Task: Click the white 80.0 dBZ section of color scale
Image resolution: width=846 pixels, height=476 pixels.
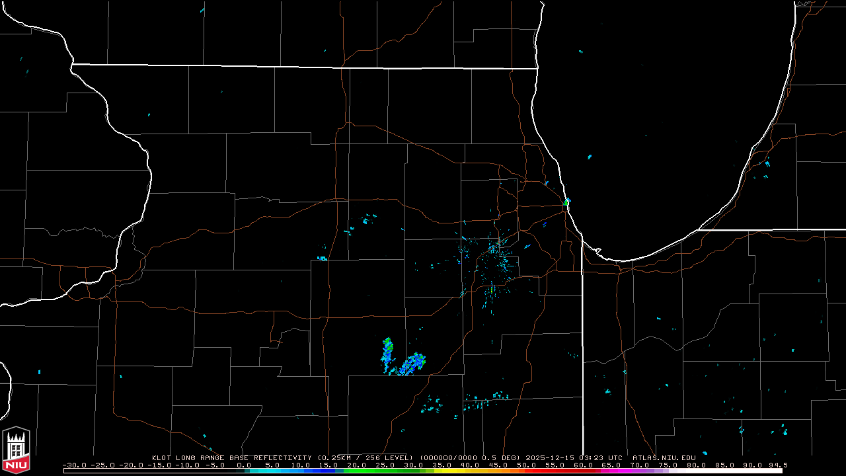Action: point(697,471)
